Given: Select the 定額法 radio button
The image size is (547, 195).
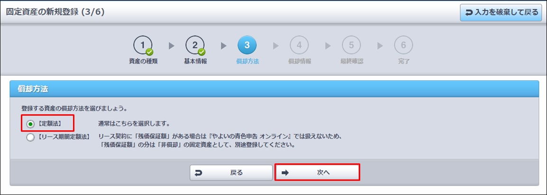Looking at the screenshot, I should (x=31, y=124).
